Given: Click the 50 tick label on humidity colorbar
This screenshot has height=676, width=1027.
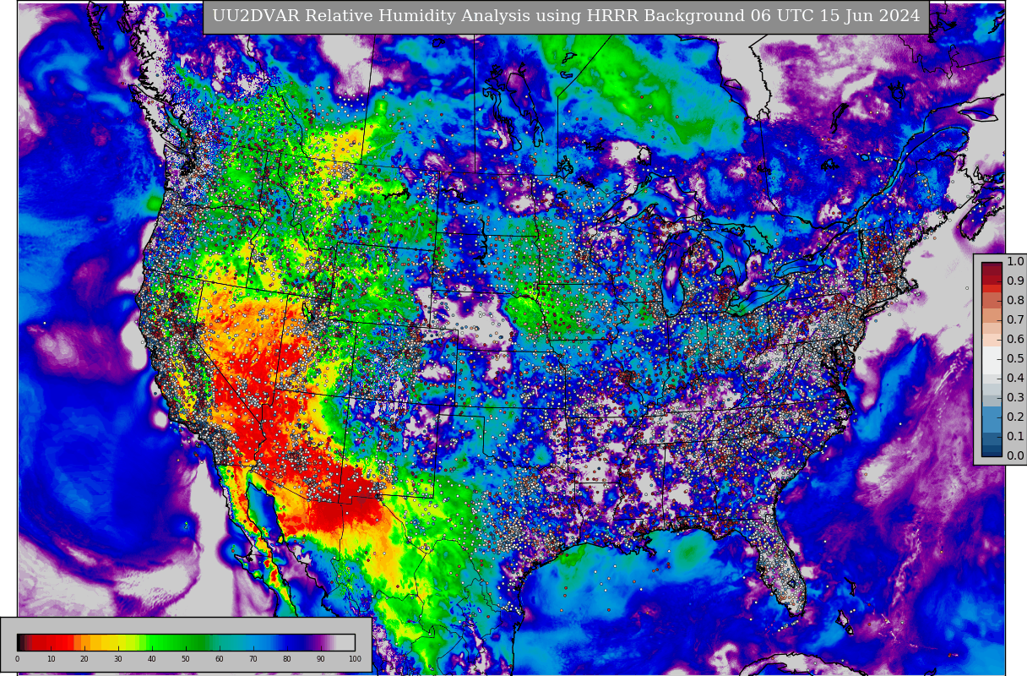Looking at the screenshot, I should (186, 659).
